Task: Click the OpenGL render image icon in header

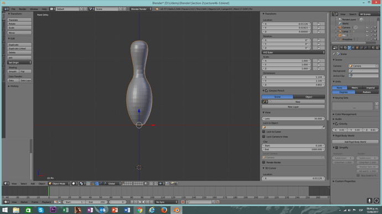Action: [172, 184]
